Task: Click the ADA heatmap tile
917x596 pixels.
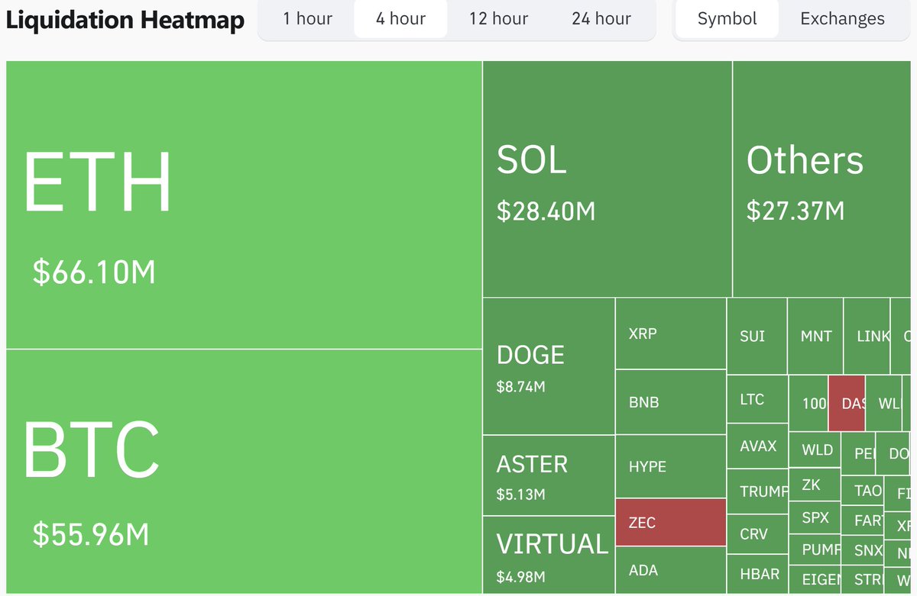Action: 670,570
